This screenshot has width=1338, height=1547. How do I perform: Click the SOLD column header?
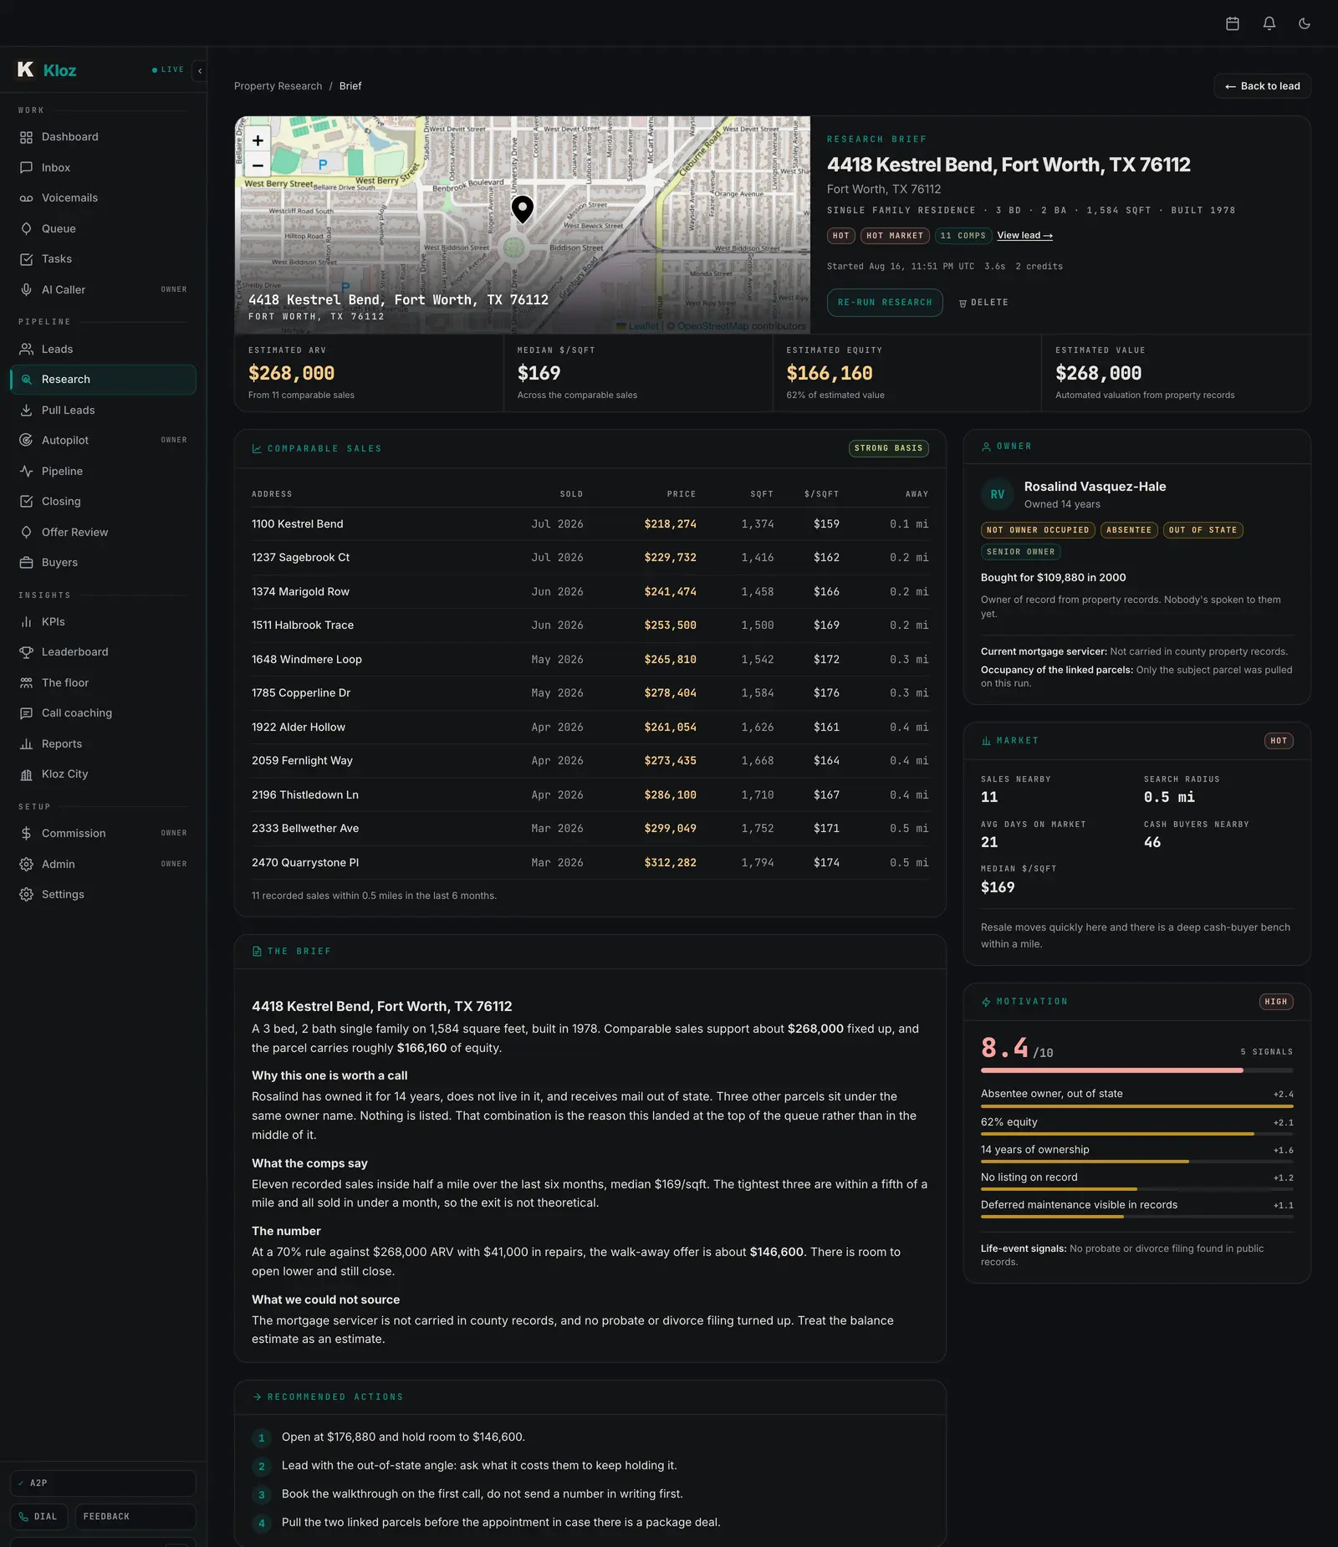click(571, 494)
